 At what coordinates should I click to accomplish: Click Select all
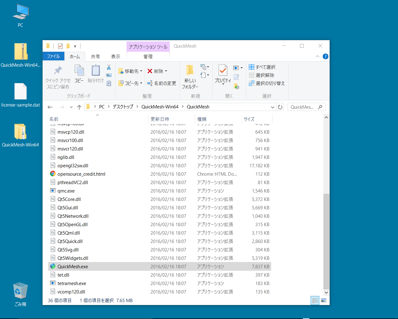[262, 67]
